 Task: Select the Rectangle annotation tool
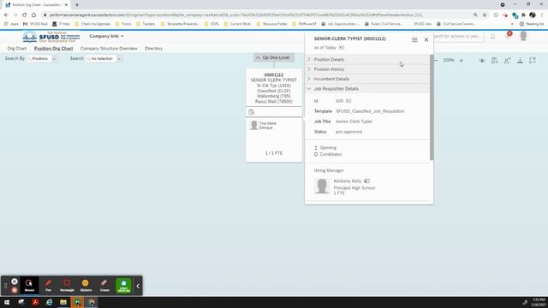click(x=67, y=285)
